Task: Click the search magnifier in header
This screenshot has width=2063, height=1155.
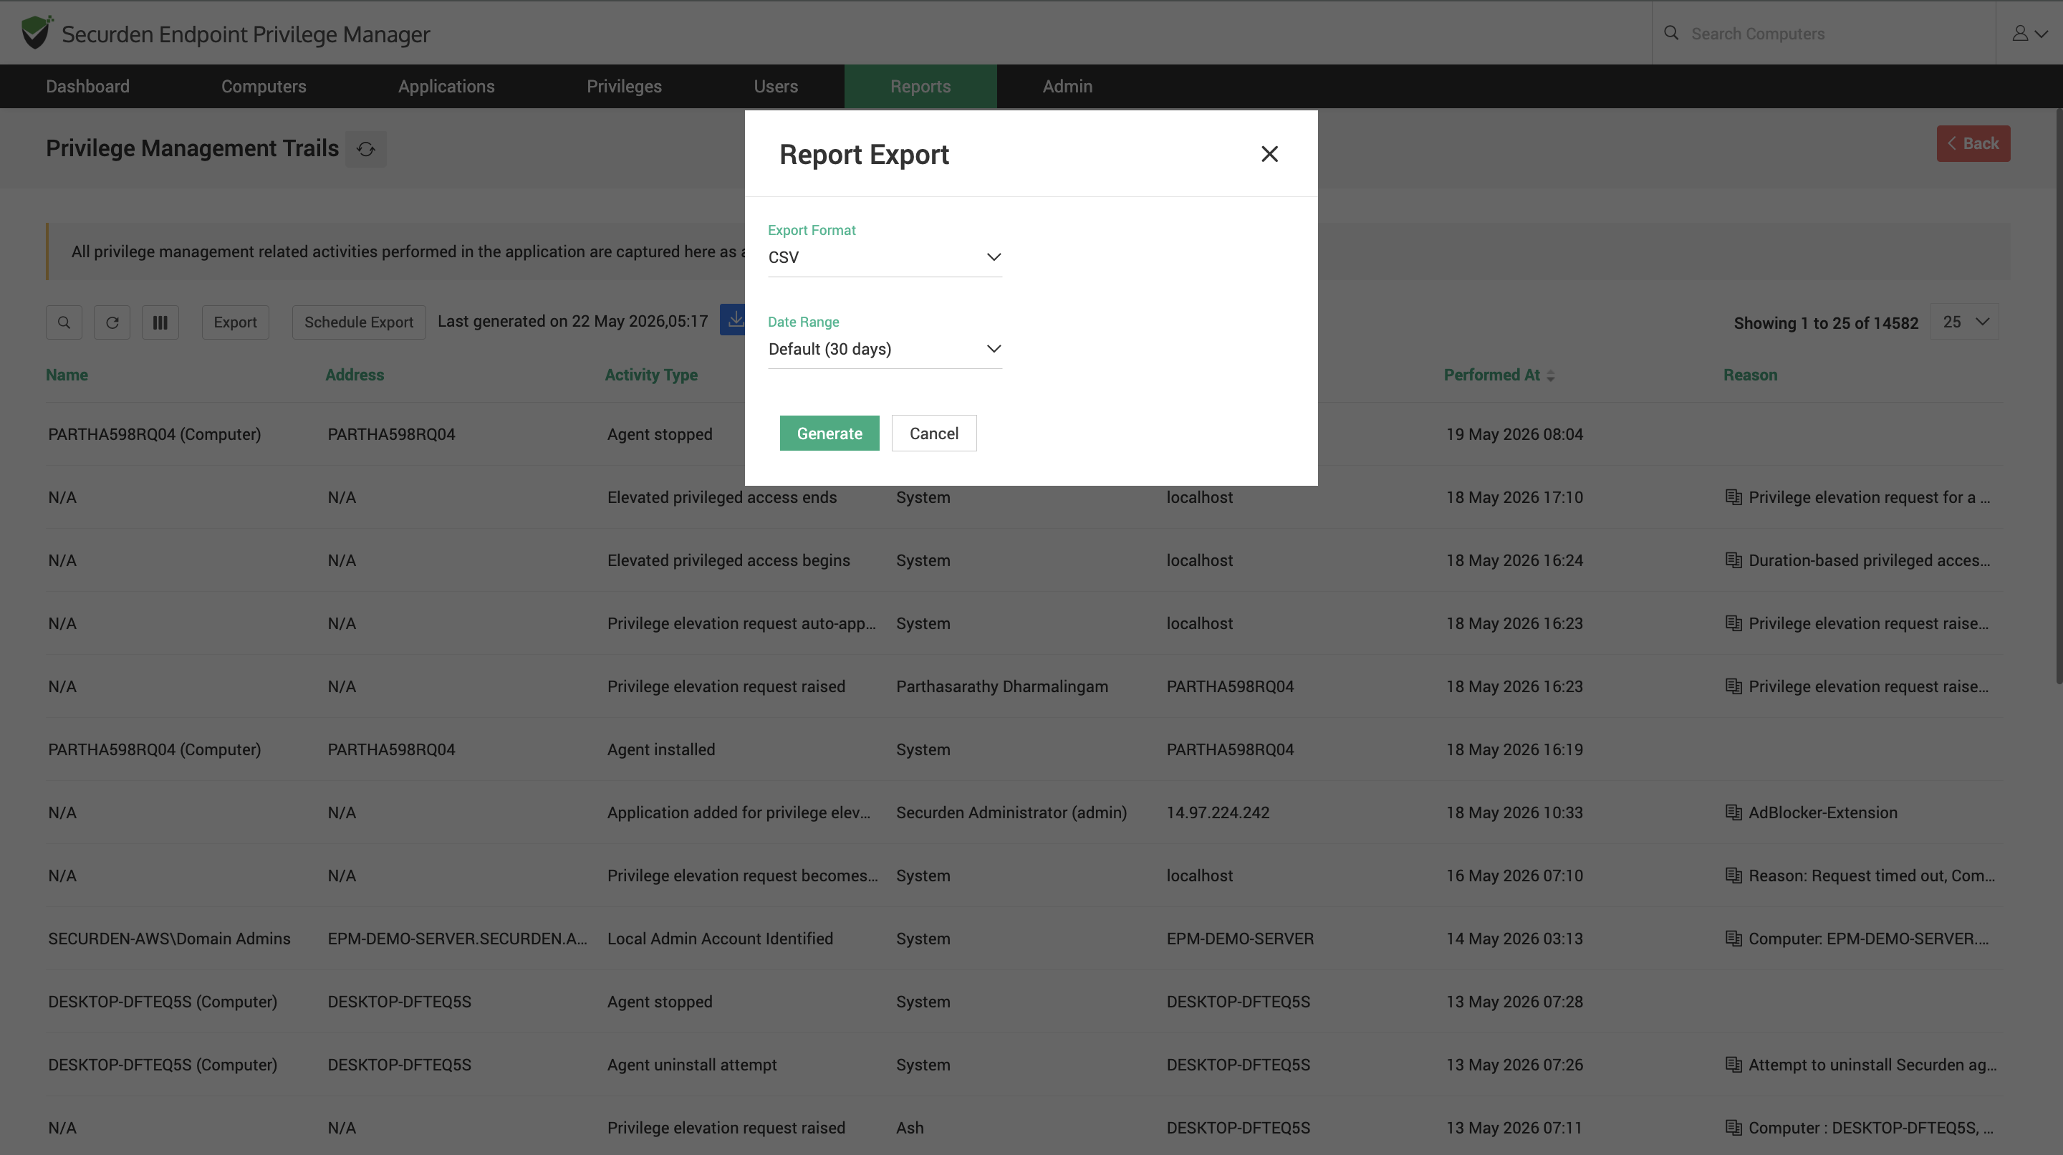Action: pos(1671,33)
